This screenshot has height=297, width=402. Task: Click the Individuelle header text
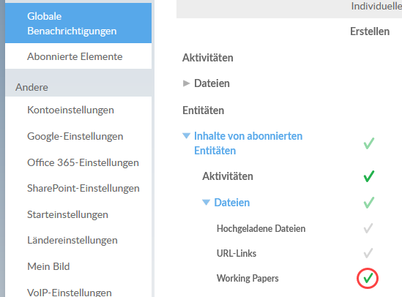[x=376, y=6]
